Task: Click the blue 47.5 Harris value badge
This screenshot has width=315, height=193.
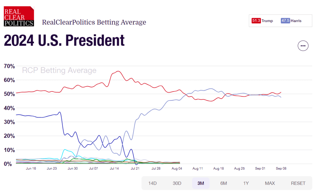Action: [x=285, y=21]
